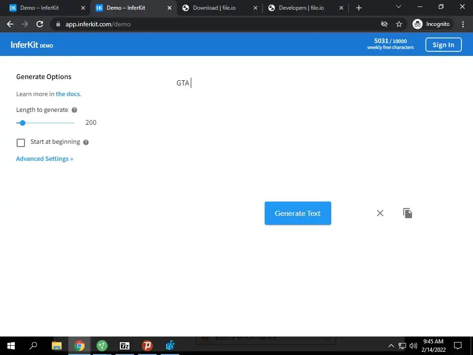This screenshot has width=473, height=355.
Task: Click the InferKit DEMO logo
Action: point(32,45)
